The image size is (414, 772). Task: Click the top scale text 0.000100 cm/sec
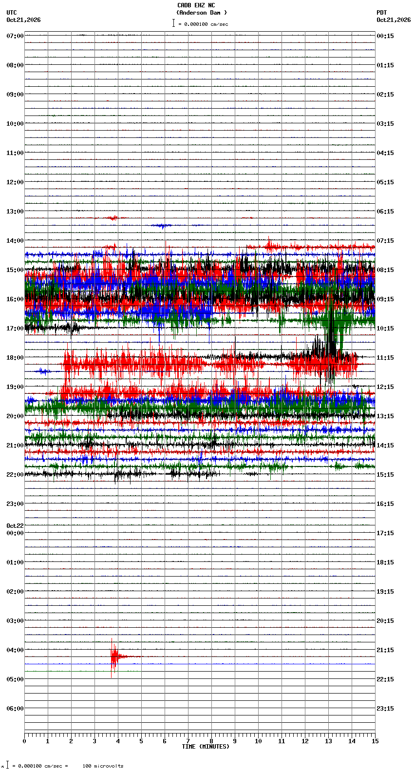pyautogui.click(x=206, y=24)
